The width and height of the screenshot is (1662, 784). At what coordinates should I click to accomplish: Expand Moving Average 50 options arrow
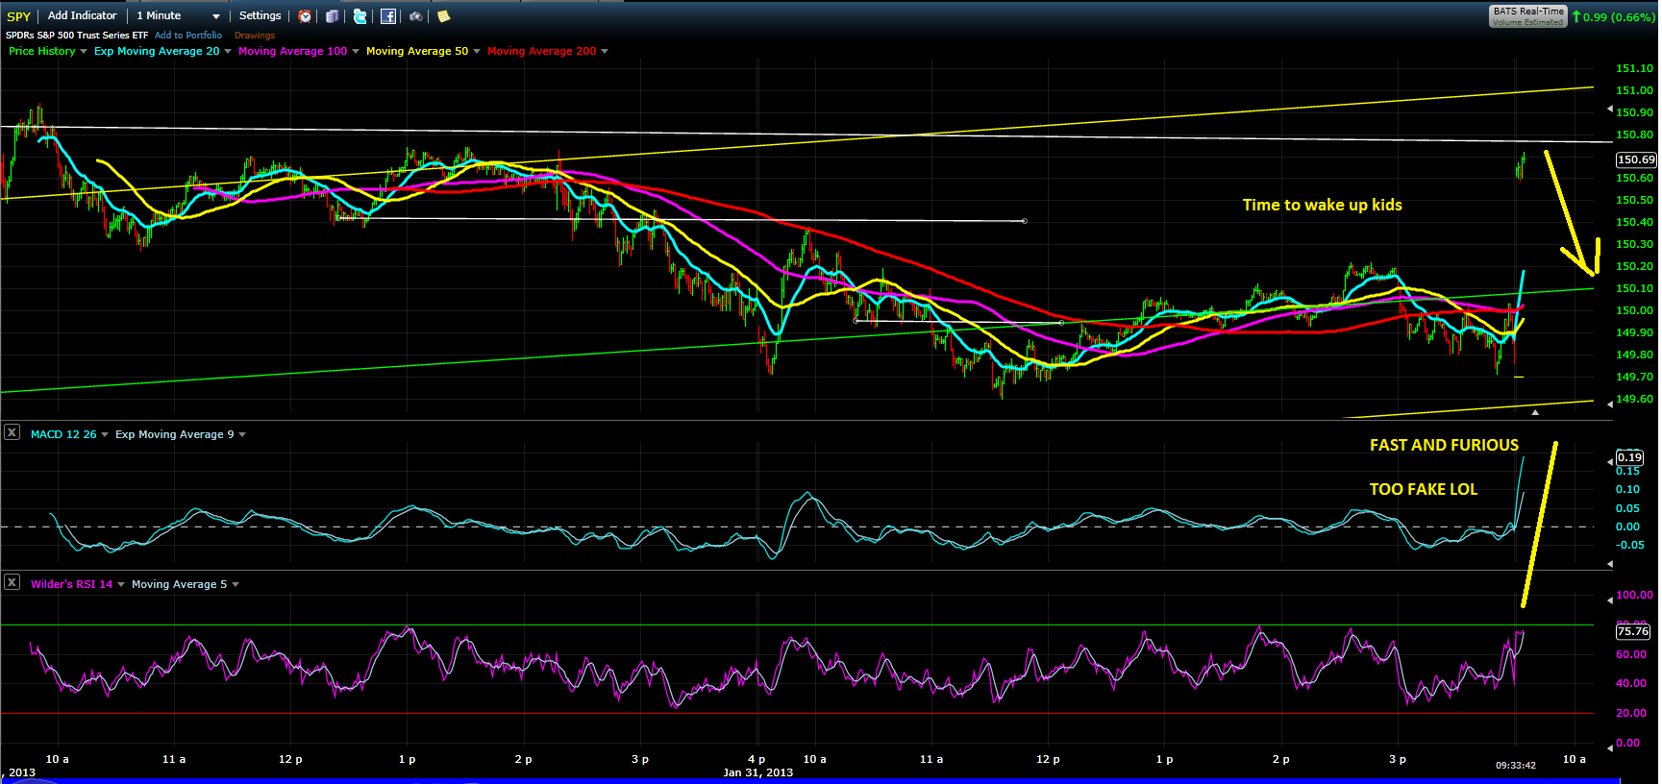tap(477, 52)
